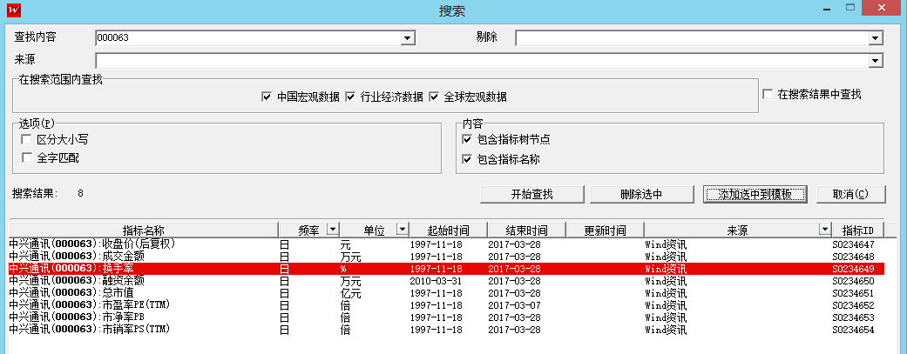907x354 pixels.
Task: Open the 来源 dropdown arrow
Action: click(x=876, y=61)
